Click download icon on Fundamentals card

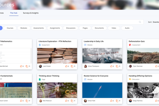coord(27,101)
